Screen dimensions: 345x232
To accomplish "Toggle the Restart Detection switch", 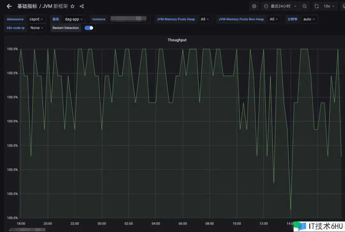I will pos(89,28).
